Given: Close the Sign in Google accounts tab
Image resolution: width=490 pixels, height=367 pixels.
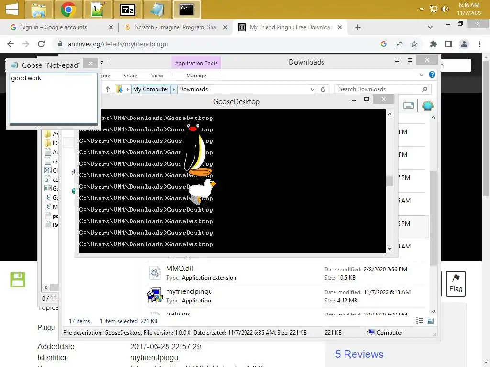Looking at the screenshot, I should pyautogui.click(x=111, y=27).
